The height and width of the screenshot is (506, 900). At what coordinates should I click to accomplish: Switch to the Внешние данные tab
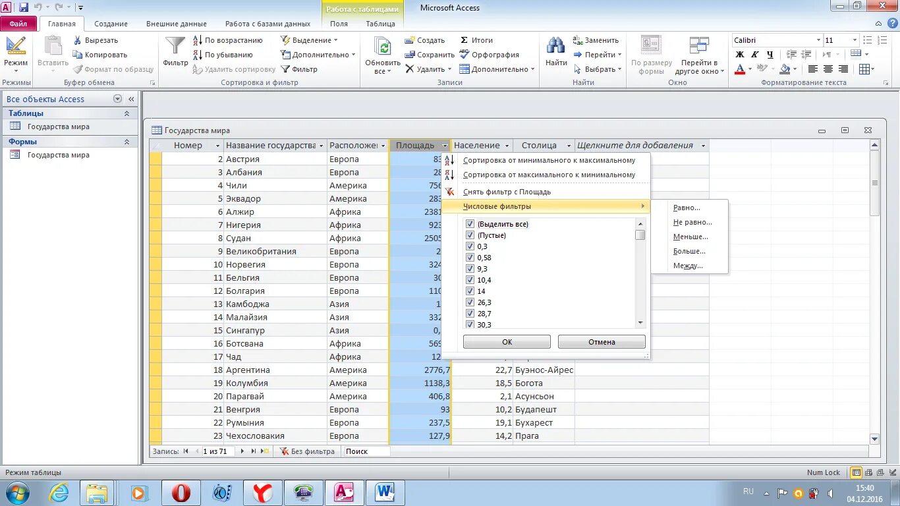tap(176, 24)
